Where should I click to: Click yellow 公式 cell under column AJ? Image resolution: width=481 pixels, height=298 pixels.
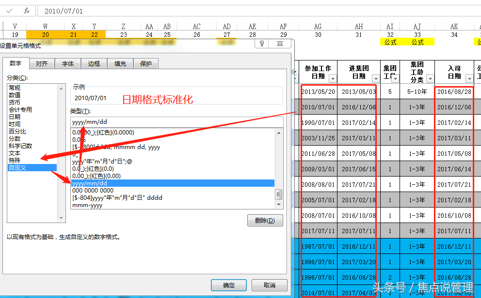(417, 42)
